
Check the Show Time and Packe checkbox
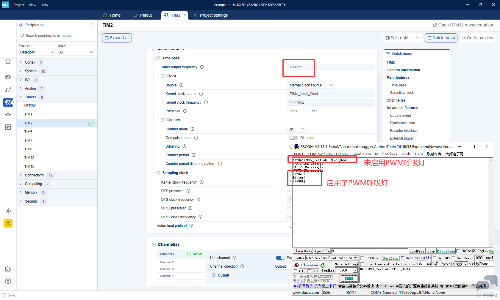(x=362, y=264)
